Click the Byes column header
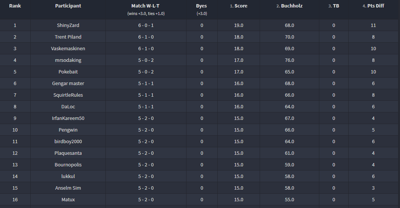 click(202, 6)
